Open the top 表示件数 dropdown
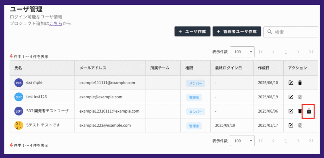The width and height of the screenshot is (324, 158). pyautogui.click(x=242, y=52)
